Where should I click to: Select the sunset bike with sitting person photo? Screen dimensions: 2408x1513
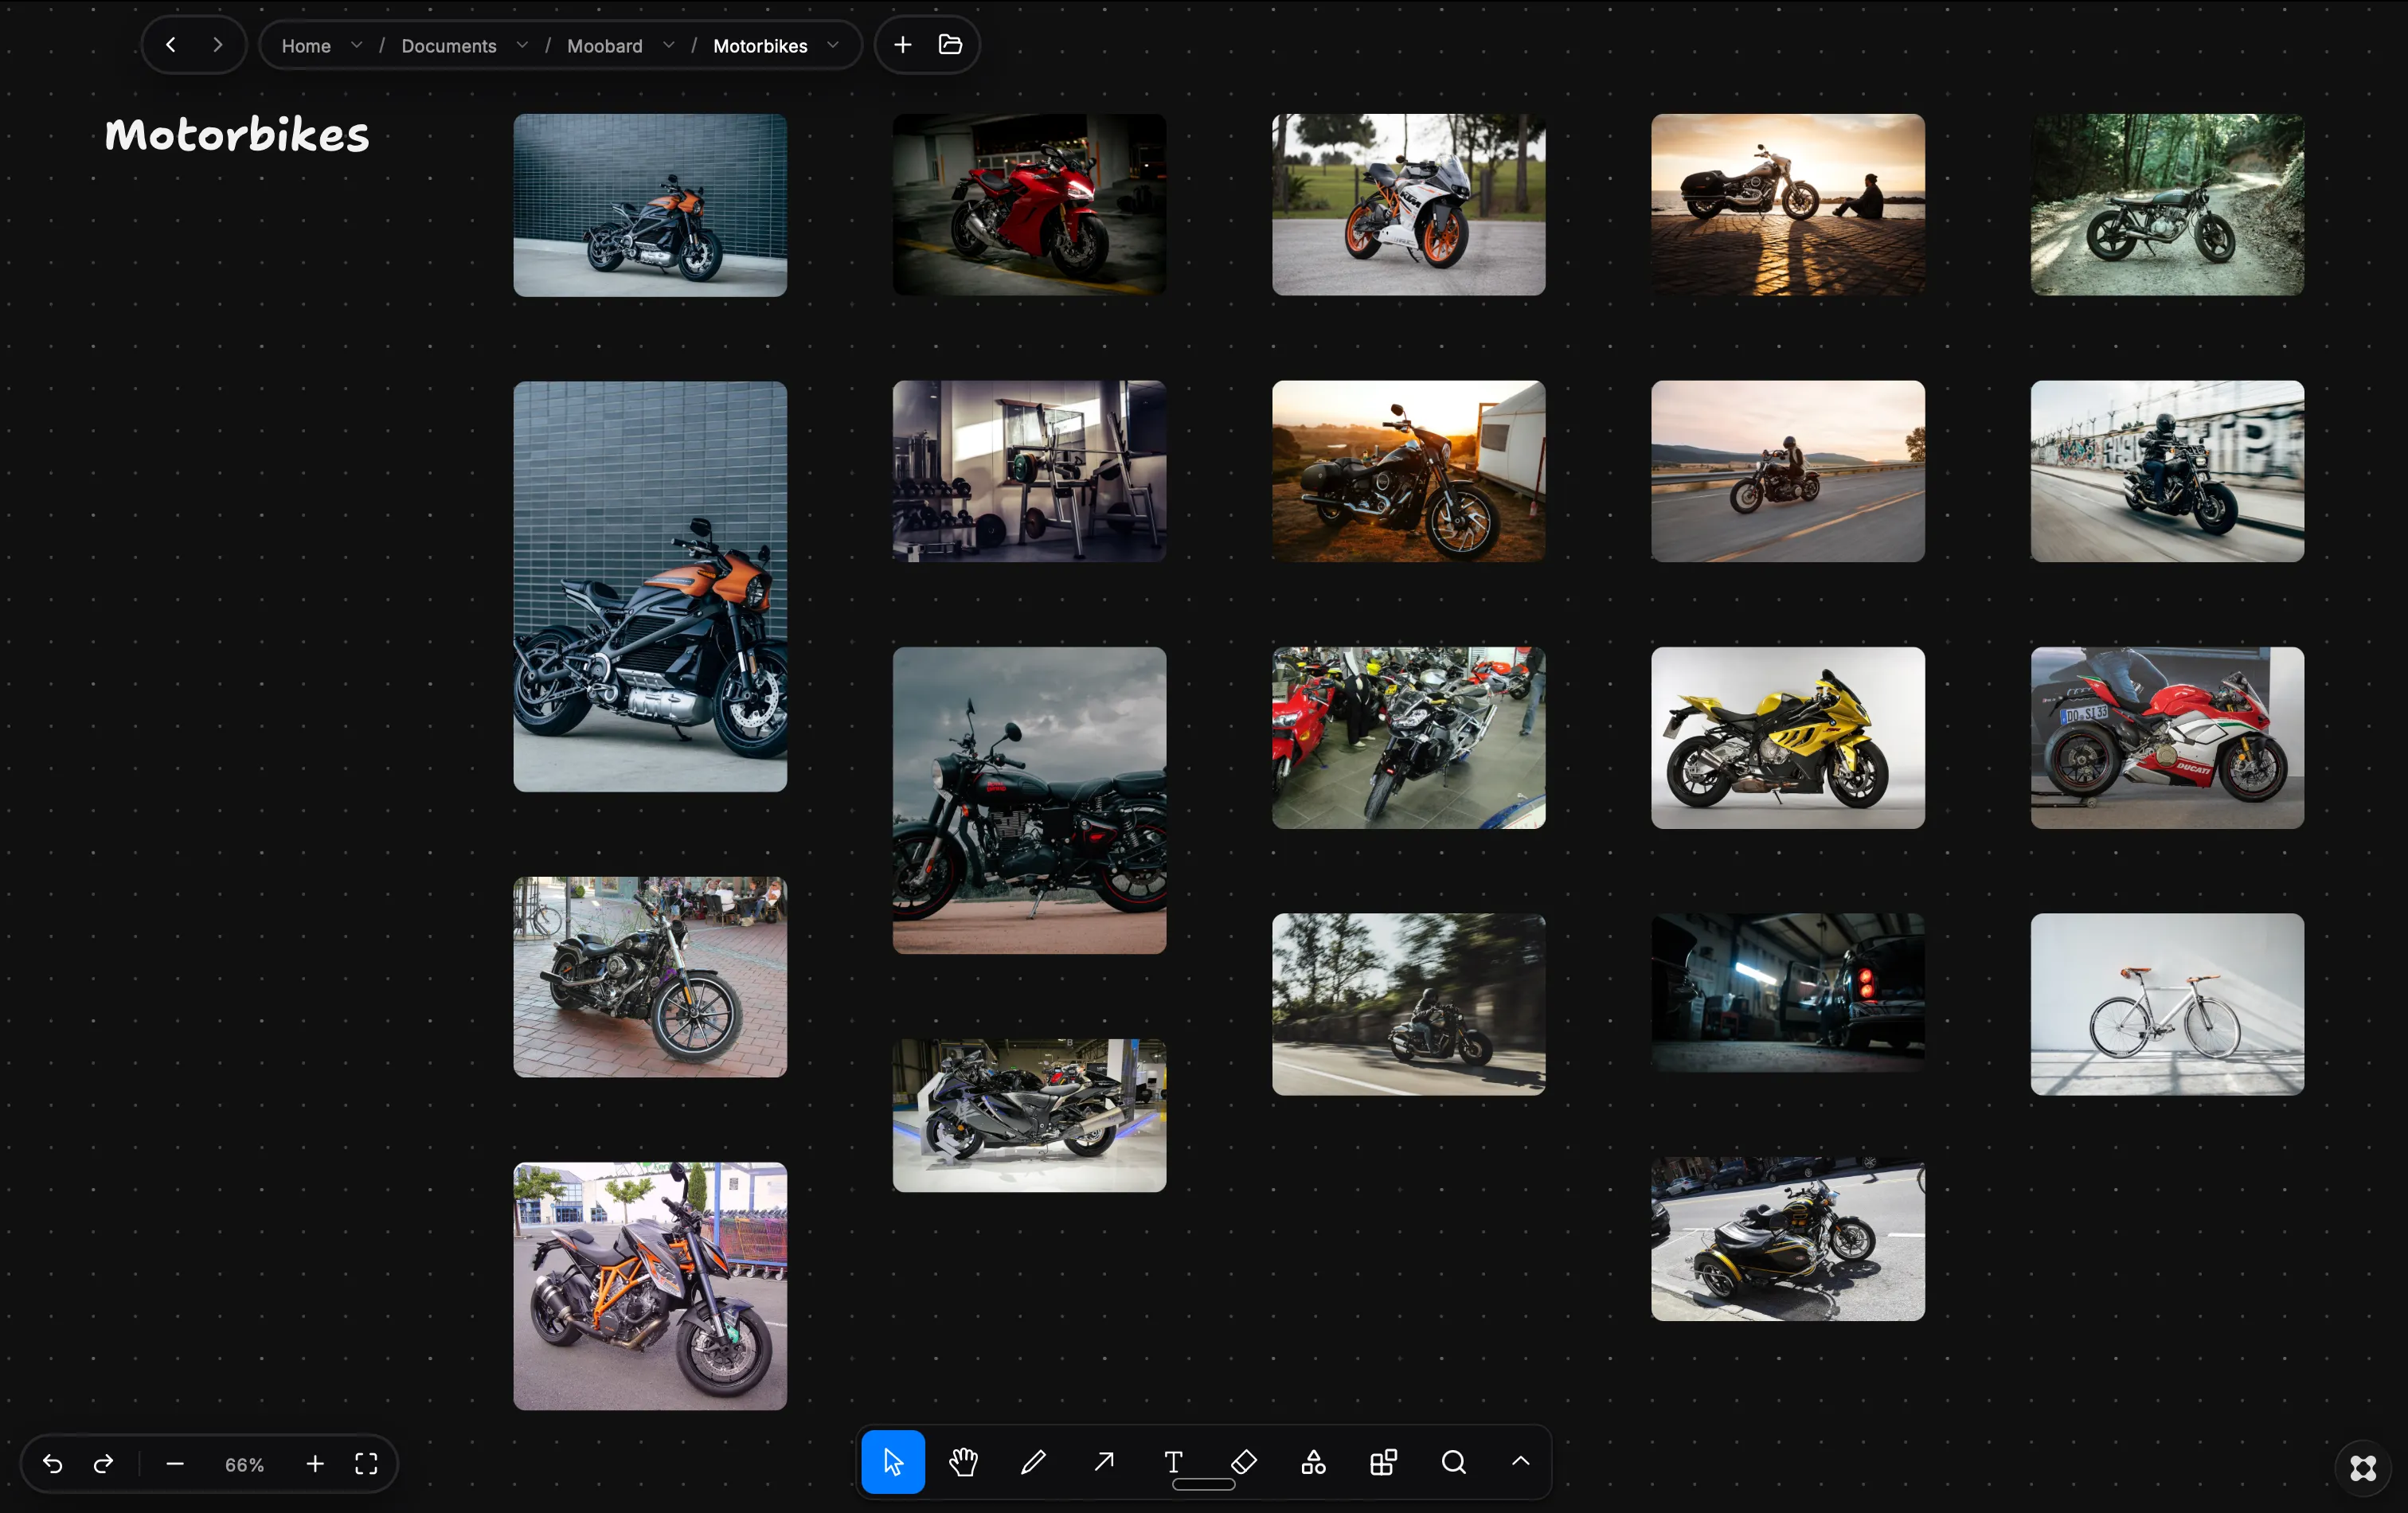(x=1787, y=204)
